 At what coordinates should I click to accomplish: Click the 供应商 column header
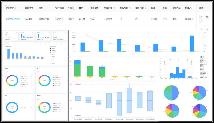71,8
